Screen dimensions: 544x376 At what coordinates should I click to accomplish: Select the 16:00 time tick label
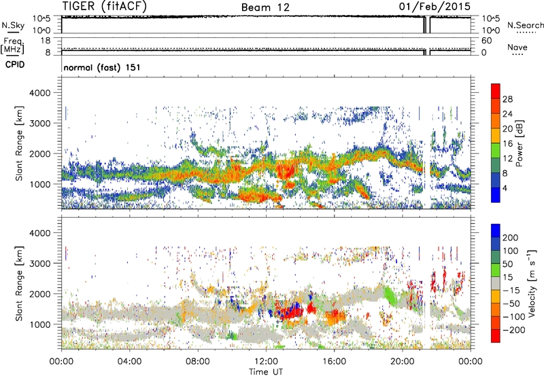tap(334, 362)
